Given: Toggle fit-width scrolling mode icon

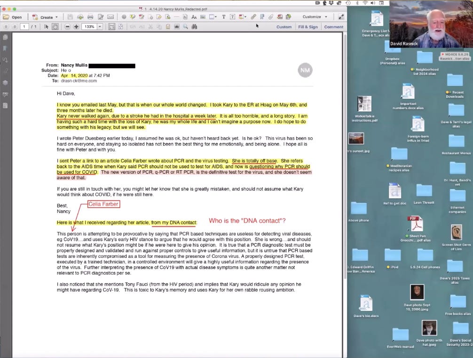Looking at the screenshot, I should click(111, 26).
